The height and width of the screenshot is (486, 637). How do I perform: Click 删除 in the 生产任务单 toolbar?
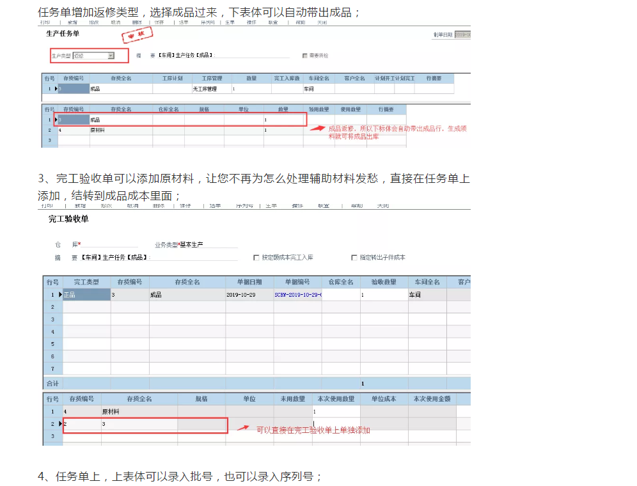click(137, 22)
